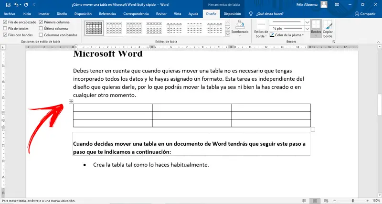The width and height of the screenshot is (382, 204).
Task: Click the Save icon in quick access toolbar
Action: coord(8,5)
